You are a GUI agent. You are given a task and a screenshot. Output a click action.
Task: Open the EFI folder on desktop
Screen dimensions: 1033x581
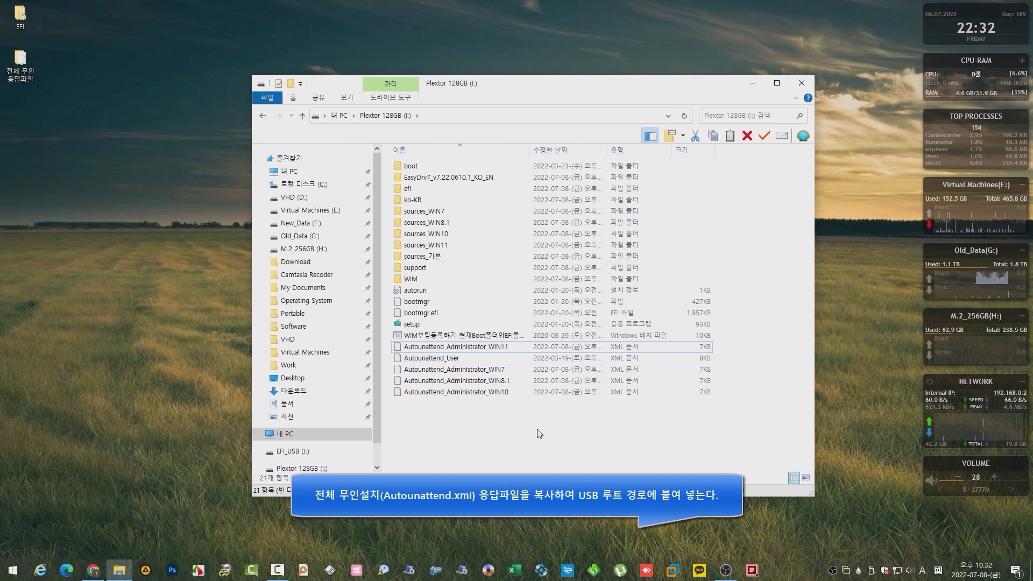(20, 17)
